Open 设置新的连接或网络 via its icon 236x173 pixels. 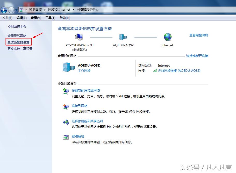(x=66, y=91)
